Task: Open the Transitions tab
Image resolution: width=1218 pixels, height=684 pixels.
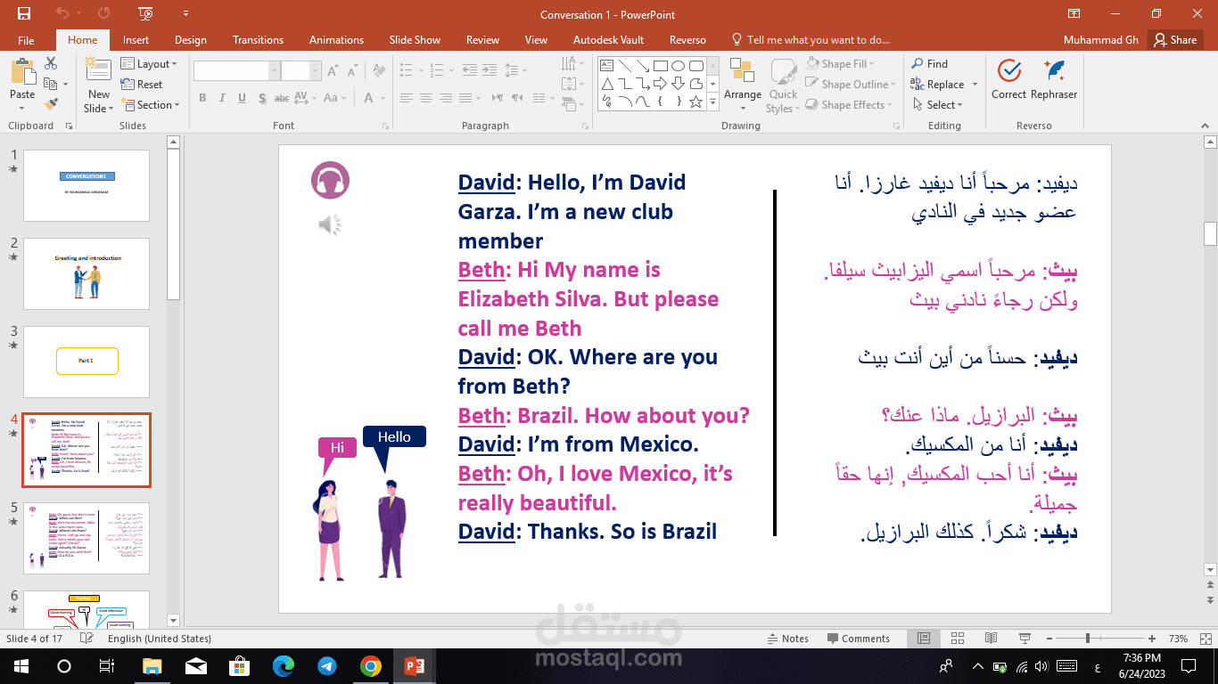Action: (258, 40)
